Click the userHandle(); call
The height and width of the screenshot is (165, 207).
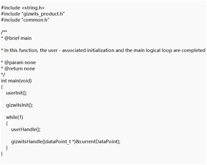(26, 129)
